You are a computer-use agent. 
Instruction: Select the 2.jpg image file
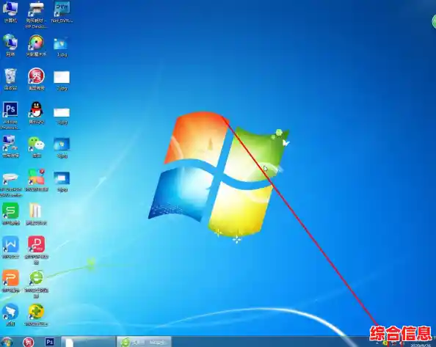(62, 81)
